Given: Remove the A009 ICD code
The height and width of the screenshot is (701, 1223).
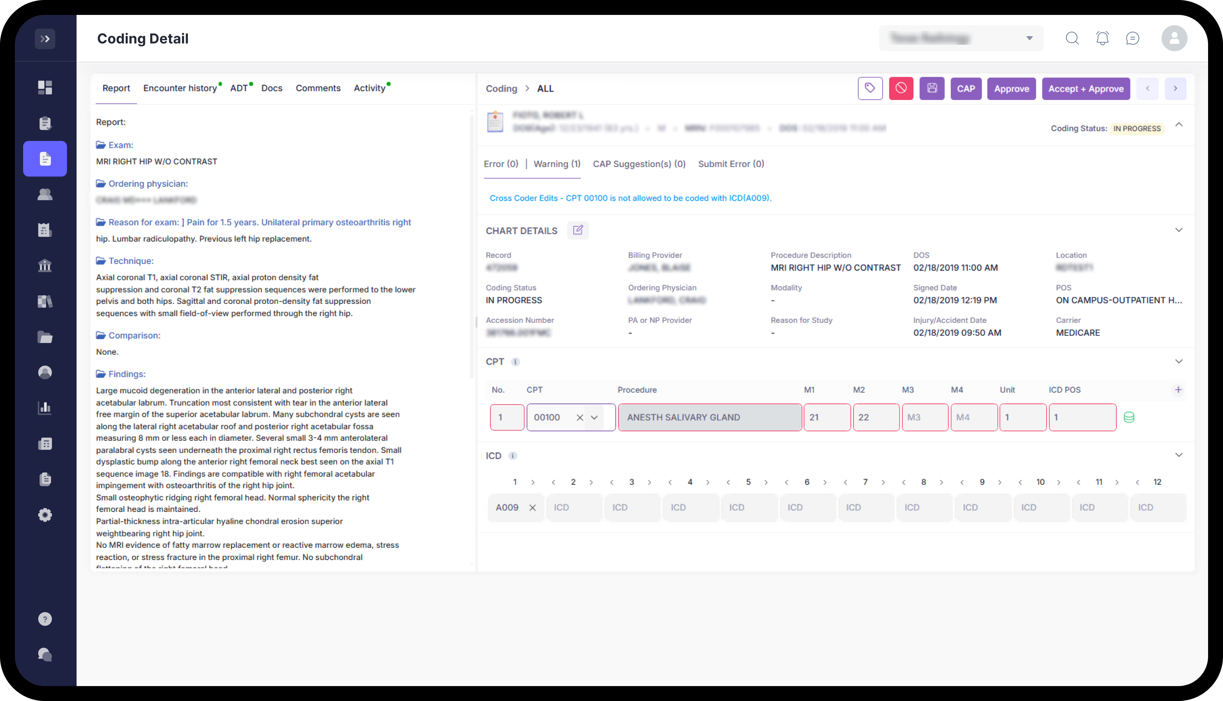Looking at the screenshot, I should click(532, 507).
